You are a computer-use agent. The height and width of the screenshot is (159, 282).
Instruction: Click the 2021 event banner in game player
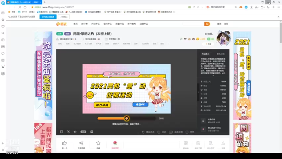[x=127, y=89]
